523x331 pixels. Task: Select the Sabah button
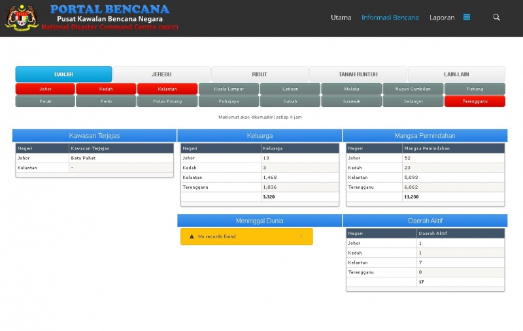click(290, 101)
